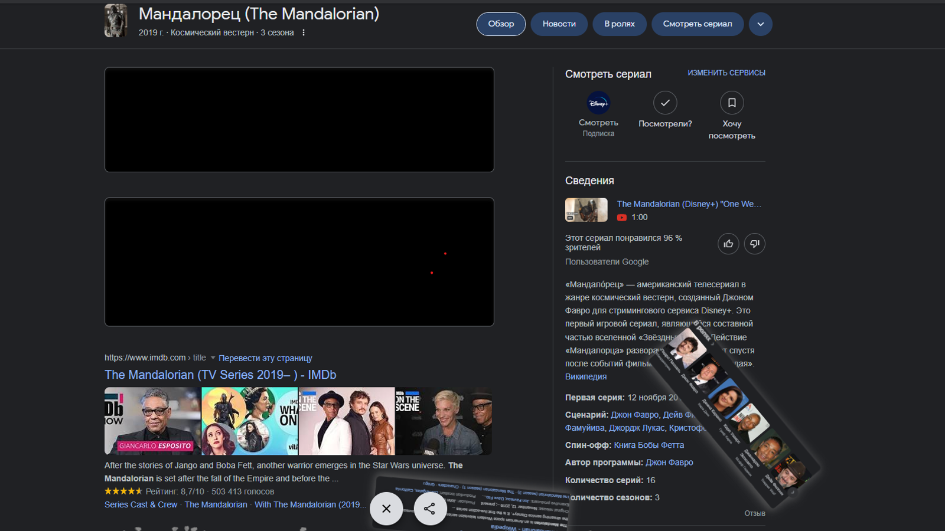Open Джордж Лукас link in Сценарий
Viewport: 945px width, 531px height.
coord(637,428)
